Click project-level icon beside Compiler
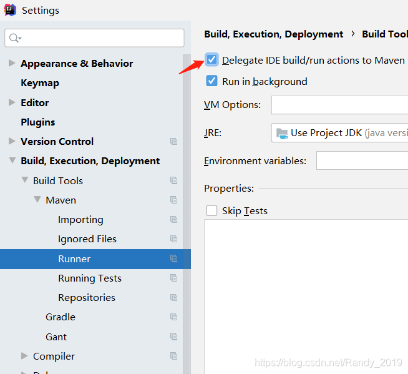 pos(173,356)
